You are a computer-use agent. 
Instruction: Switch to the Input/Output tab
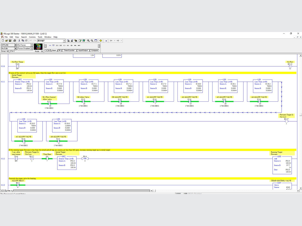[x=83, y=50]
